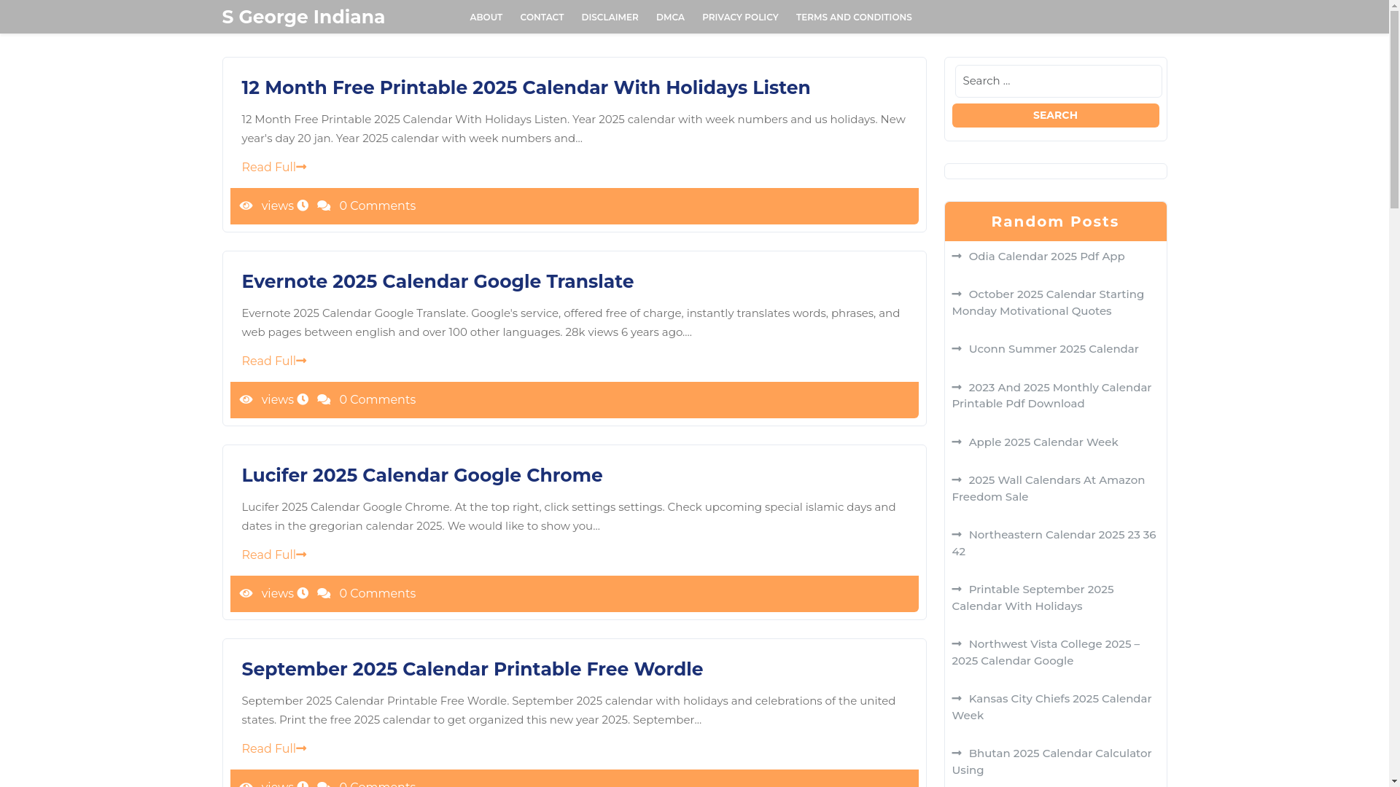Open the Privacy Policy menu item
1400x787 pixels.
coord(739,17)
